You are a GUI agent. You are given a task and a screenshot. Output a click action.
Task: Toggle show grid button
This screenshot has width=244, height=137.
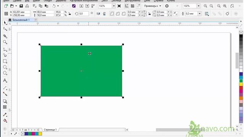tap(133, 6)
